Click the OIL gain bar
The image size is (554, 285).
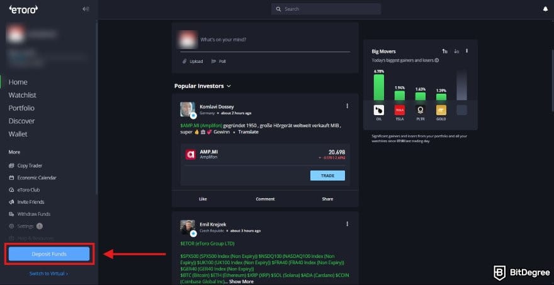(379, 87)
